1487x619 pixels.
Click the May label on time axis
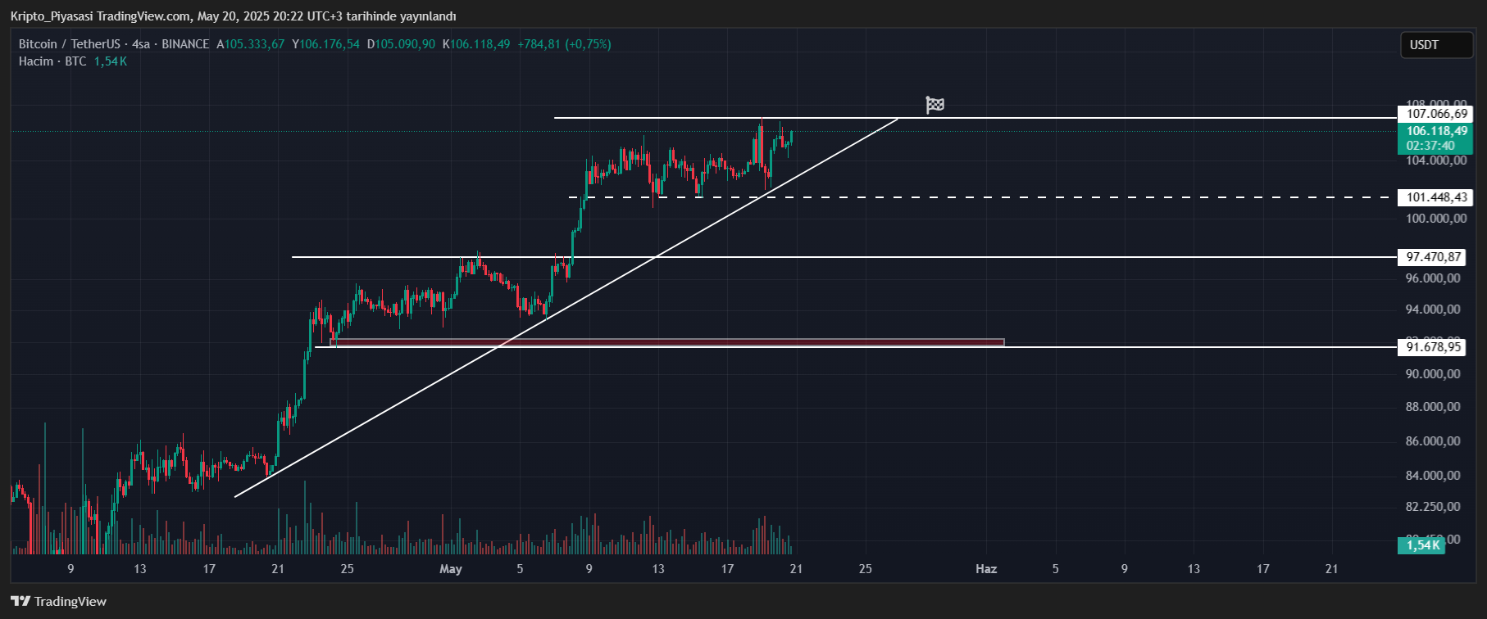pos(451,569)
